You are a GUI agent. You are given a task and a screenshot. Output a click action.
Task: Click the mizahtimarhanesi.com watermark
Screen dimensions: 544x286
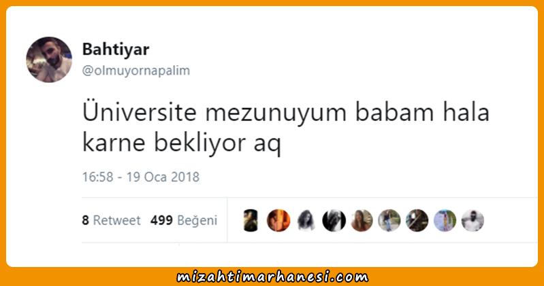click(272, 277)
